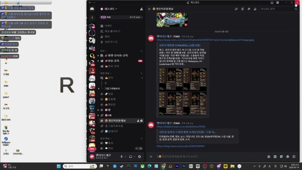Viewport: 302px width, 170px height.
Task: Open the apps launcher icon in message bar
Action: pyautogui.click(x=294, y=157)
